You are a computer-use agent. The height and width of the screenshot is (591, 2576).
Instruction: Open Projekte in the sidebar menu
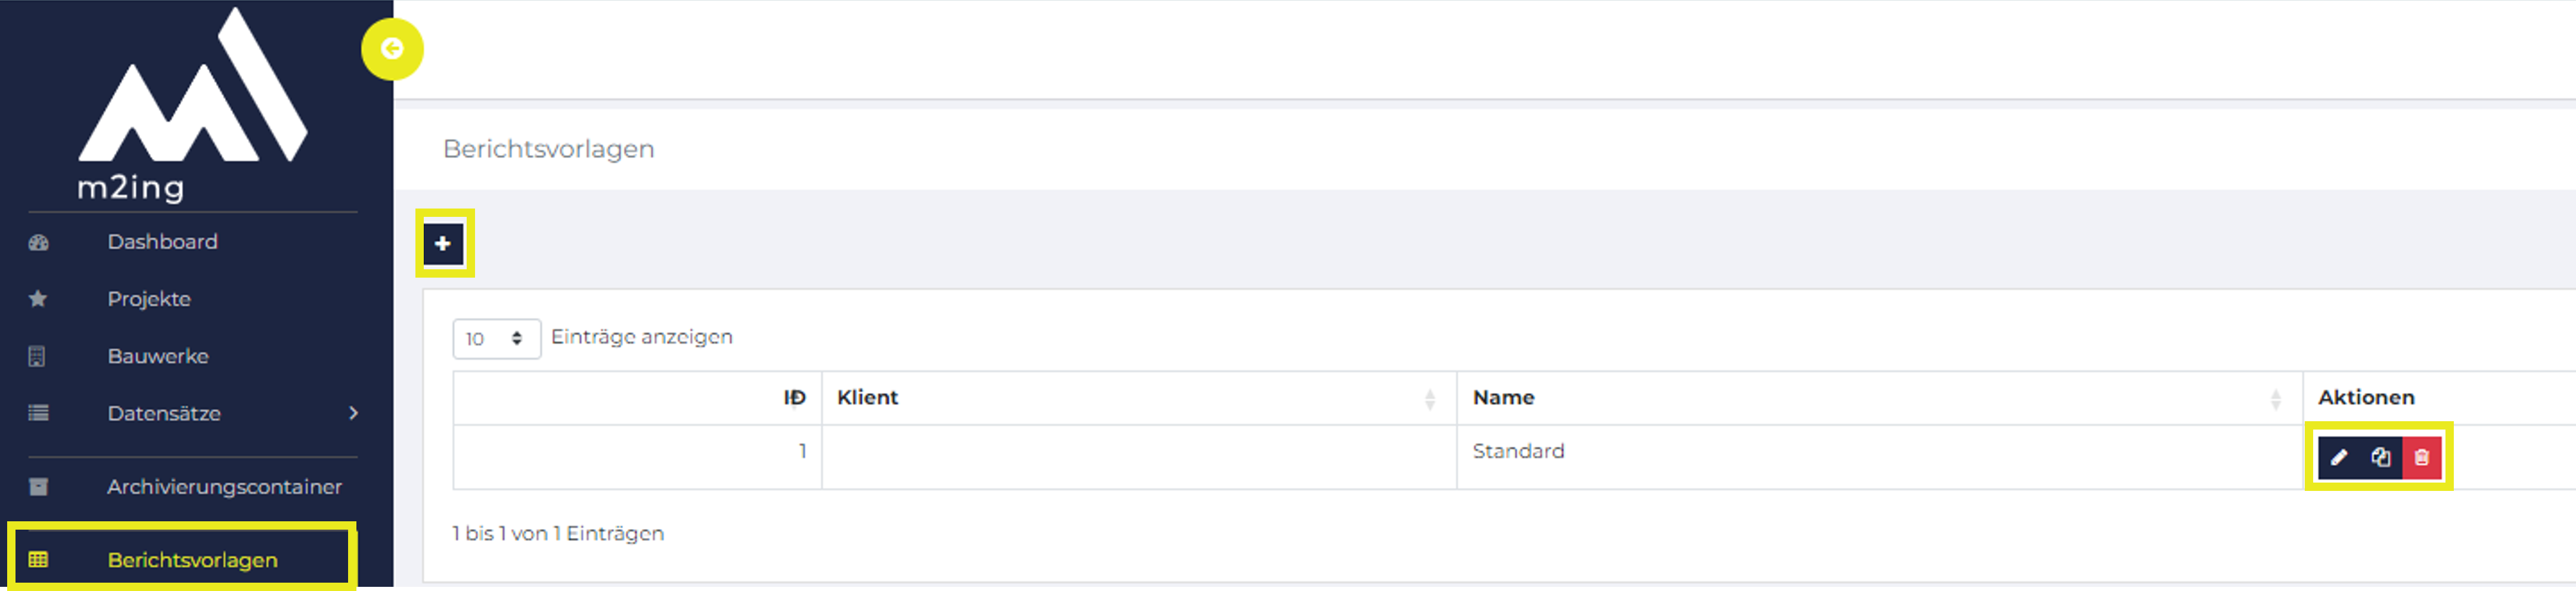point(149,299)
